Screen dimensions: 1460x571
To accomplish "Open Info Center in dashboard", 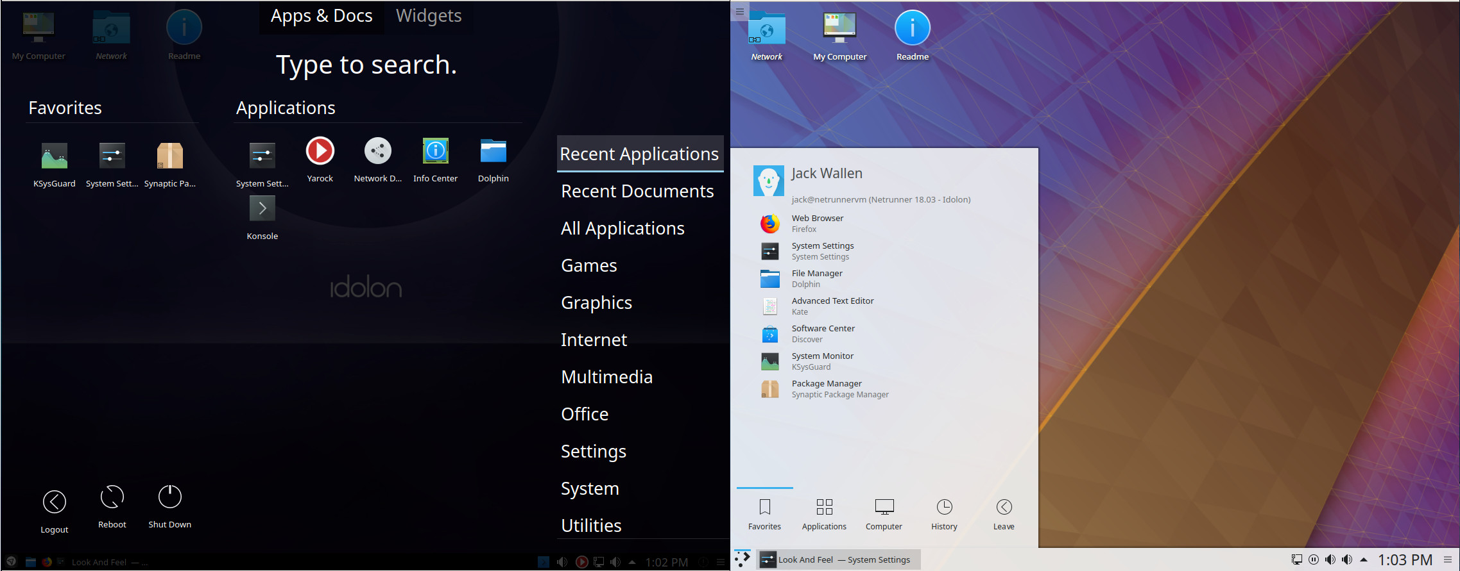I will 436,160.
